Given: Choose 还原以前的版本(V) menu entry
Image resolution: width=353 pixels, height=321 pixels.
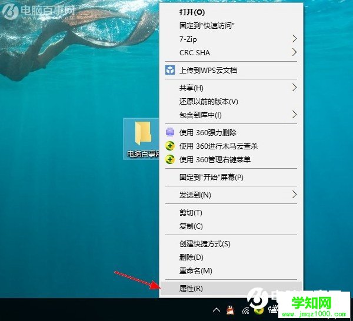Looking at the screenshot, I should pos(231,102).
